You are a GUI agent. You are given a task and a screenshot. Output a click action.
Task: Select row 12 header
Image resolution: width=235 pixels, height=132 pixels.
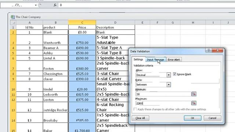(13, 100)
